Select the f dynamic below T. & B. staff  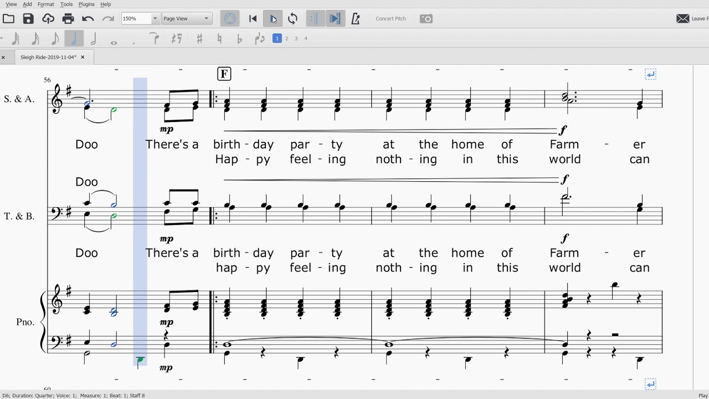click(x=564, y=238)
